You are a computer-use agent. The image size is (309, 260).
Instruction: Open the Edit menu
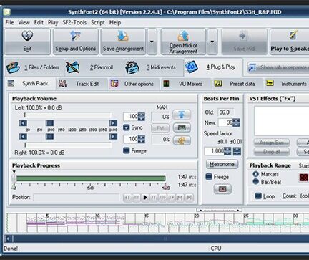tap(39, 22)
